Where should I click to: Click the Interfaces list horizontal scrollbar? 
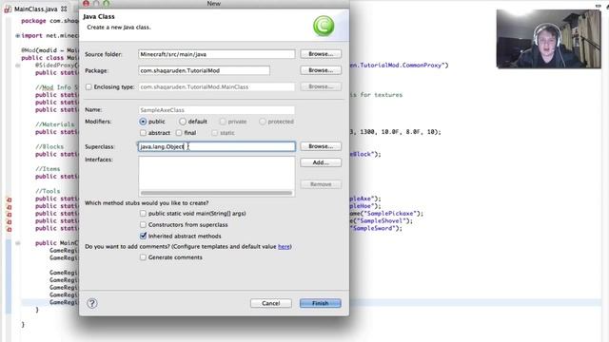coord(216,193)
